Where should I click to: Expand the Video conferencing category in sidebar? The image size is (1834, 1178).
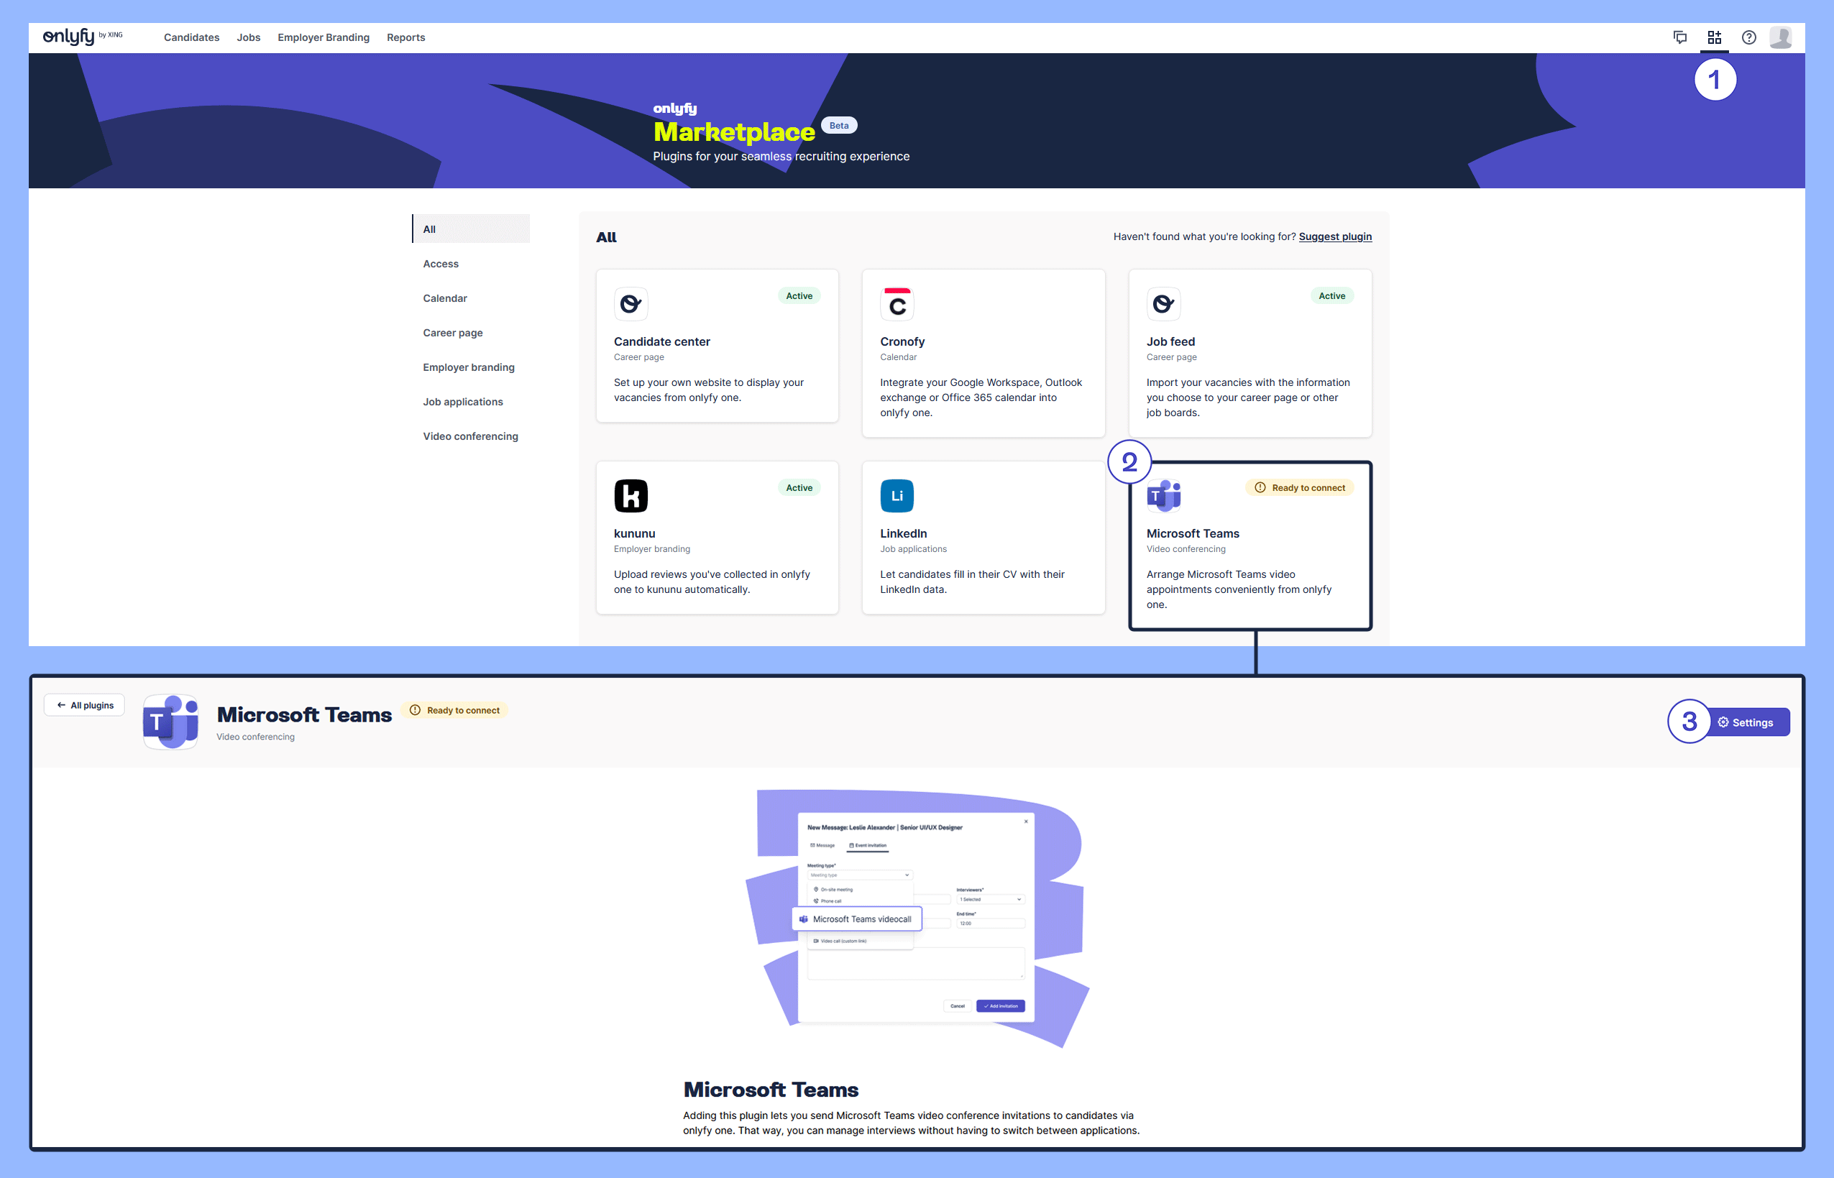(x=469, y=436)
